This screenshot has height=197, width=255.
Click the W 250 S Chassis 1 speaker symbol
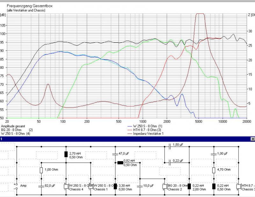point(91,186)
